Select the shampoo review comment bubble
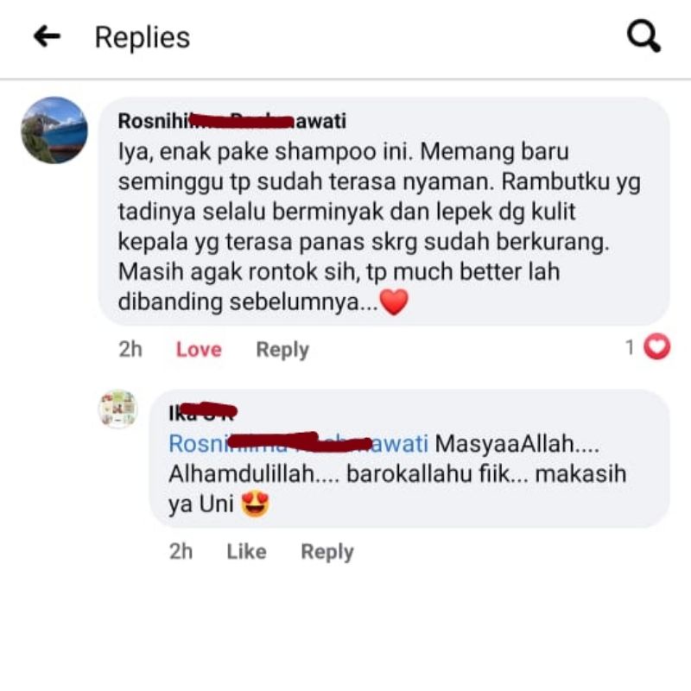 tap(384, 212)
